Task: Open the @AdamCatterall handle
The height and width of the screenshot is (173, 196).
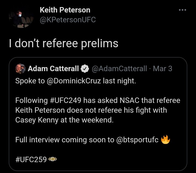Action: (120, 69)
